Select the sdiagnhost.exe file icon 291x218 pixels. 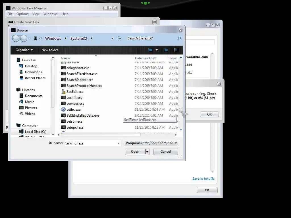click(63, 68)
